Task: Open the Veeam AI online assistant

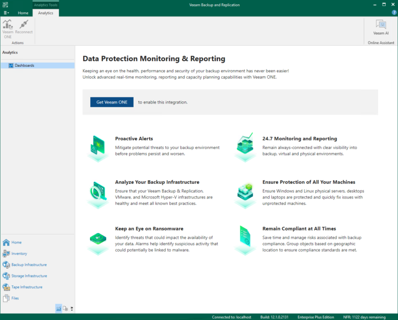Action: (380, 26)
